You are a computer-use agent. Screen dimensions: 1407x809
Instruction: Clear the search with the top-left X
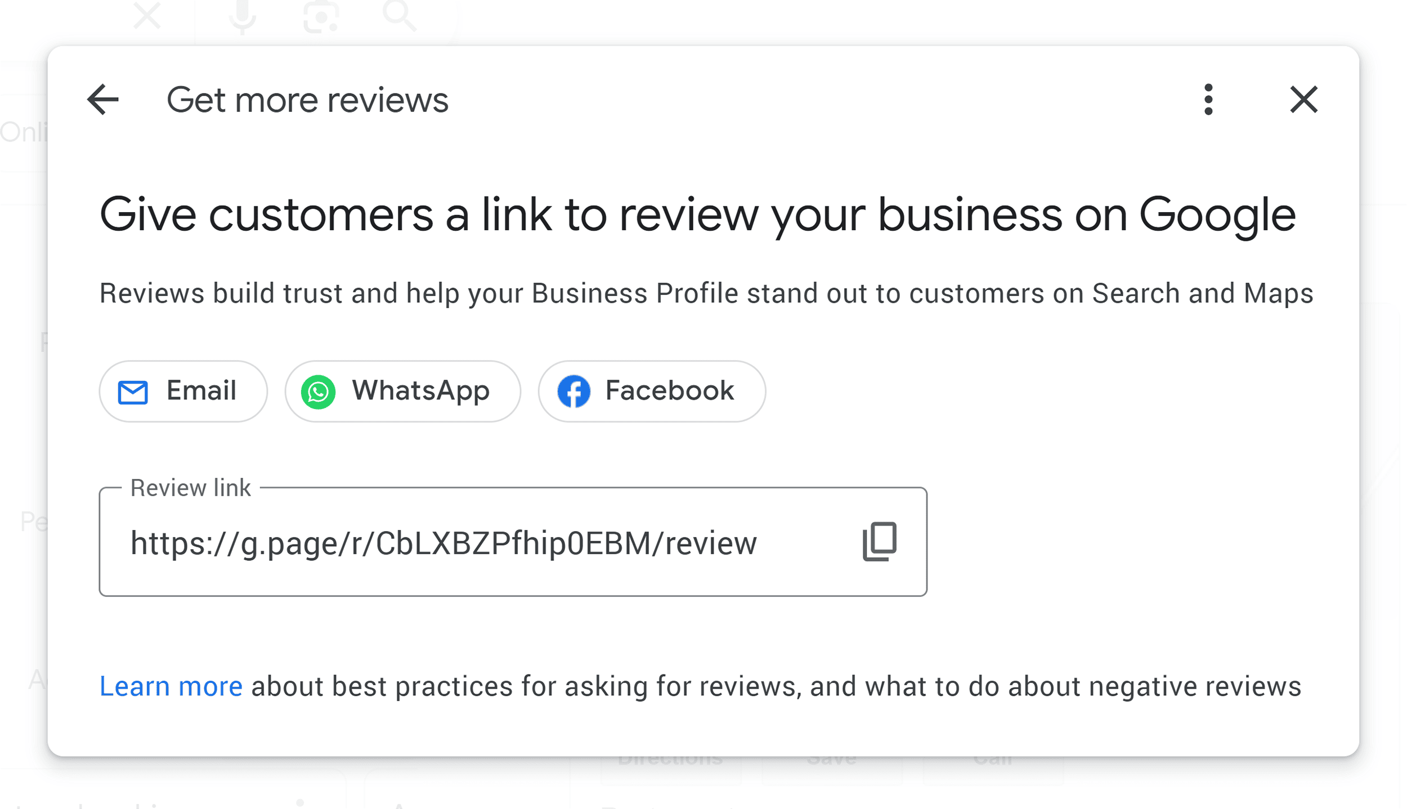(x=147, y=15)
